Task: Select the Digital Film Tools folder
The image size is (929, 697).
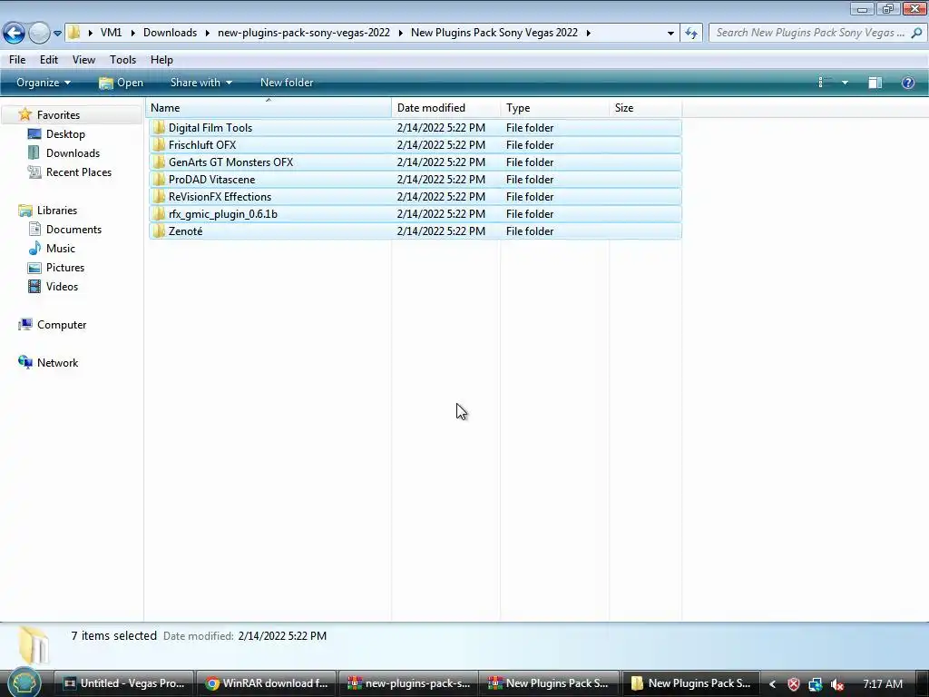Action: [416, 128]
